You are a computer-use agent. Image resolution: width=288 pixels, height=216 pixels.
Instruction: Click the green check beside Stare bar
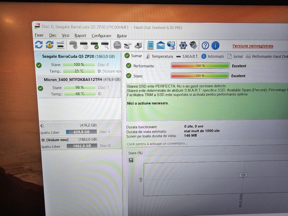[129, 76]
